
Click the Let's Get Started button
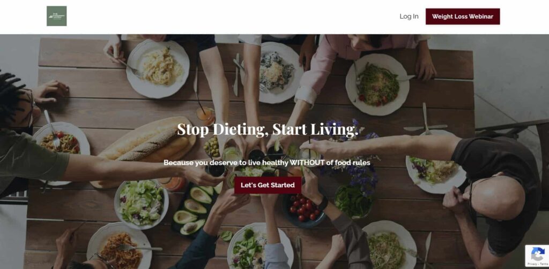(x=268, y=185)
